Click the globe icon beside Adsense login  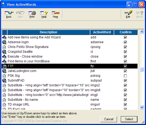[4, 42]
